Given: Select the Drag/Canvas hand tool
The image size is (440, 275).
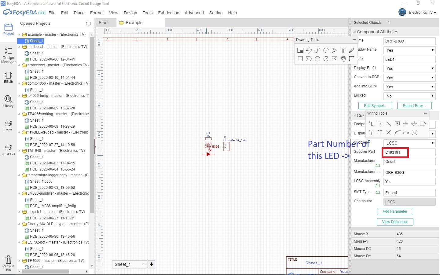Looking at the screenshot, I should tap(343, 59).
